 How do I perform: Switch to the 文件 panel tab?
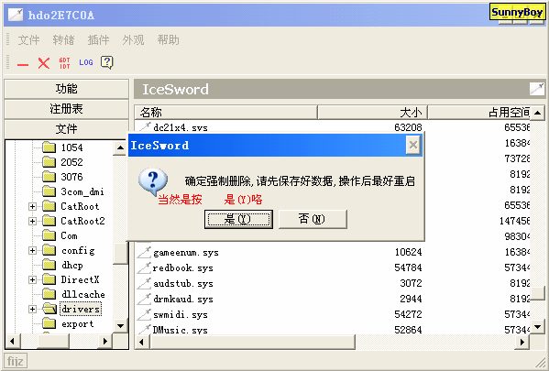coord(67,129)
